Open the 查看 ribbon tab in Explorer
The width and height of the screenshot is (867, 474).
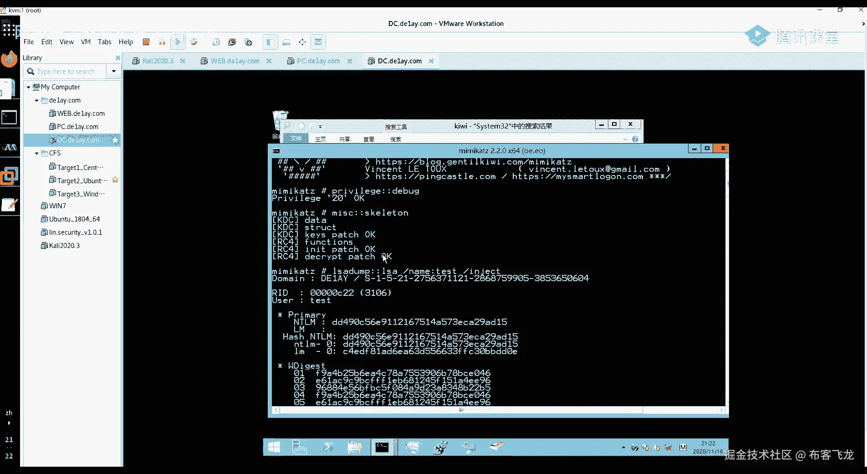(369, 139)
